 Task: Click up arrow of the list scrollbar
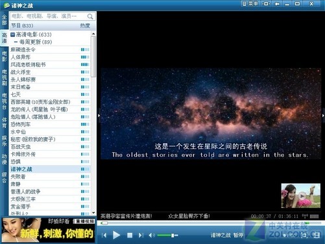click(93, 34)
